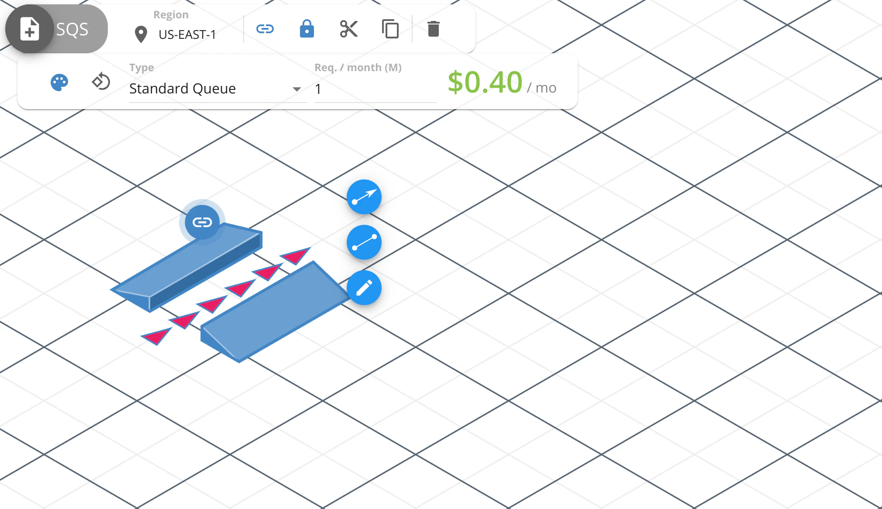Click the SQS add-document icon
The height and width of the screenshot is (509, 882).
pyautogui.click(x=29, y=29)
